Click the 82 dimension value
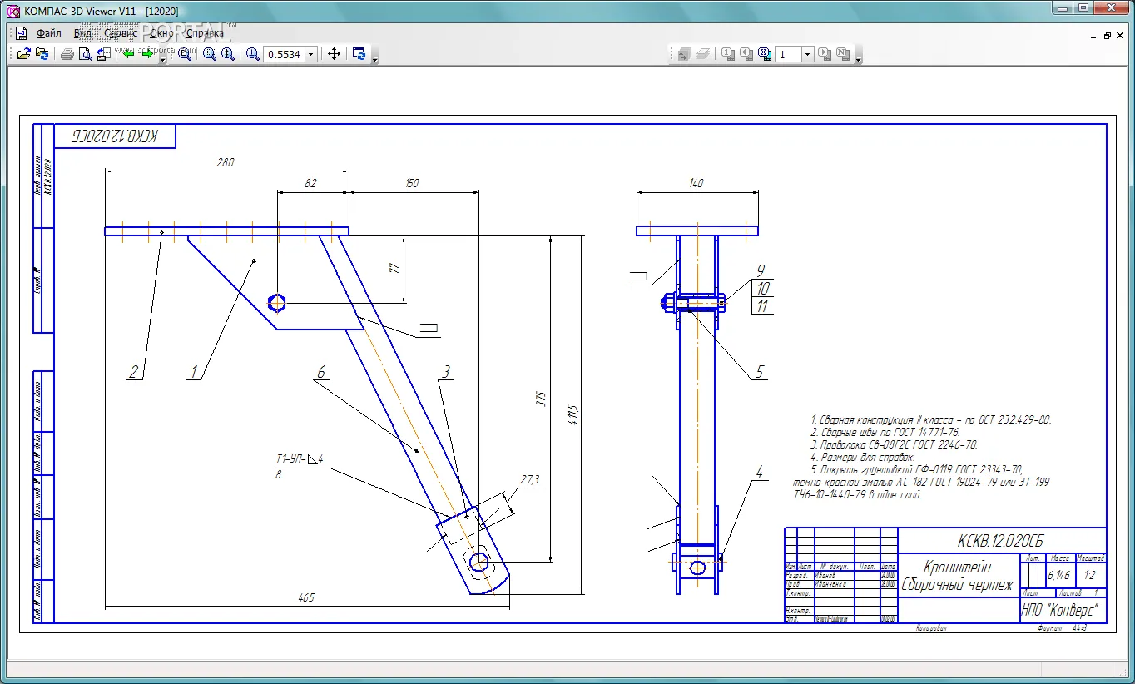1135x684 pixels. 310,183
